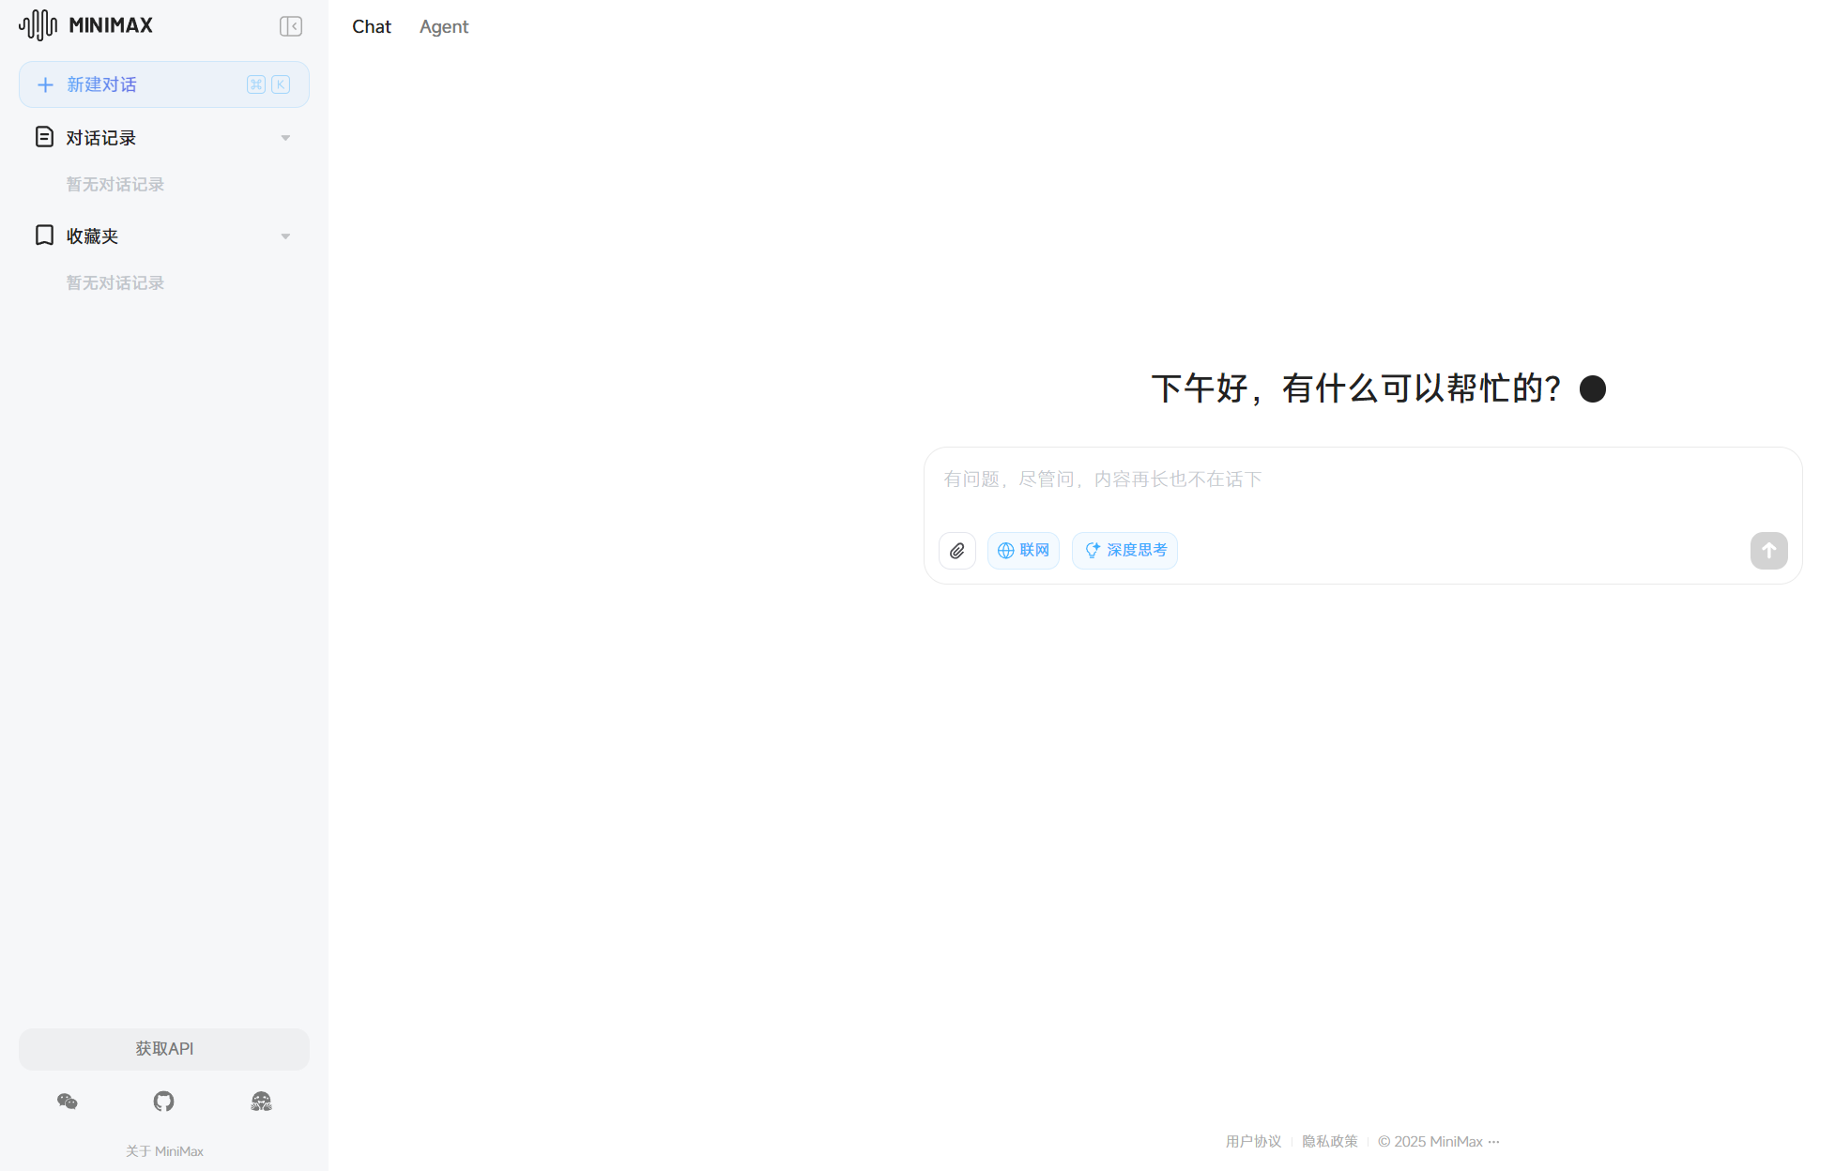Open the GitHub icon link

tap(163, 1102)
